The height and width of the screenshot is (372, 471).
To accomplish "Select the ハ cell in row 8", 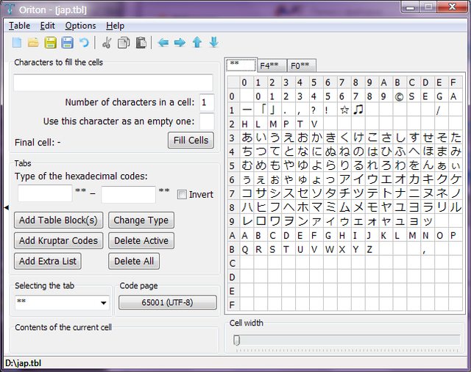I will (x=247, y=207).
